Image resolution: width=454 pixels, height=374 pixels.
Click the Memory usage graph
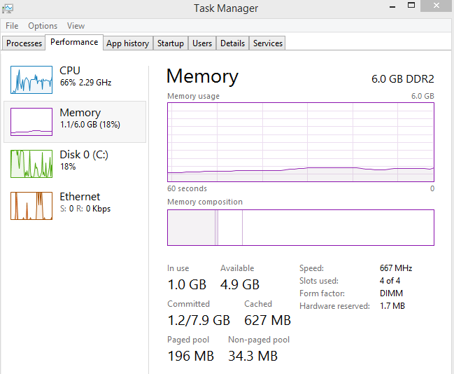tap(300, 141)
